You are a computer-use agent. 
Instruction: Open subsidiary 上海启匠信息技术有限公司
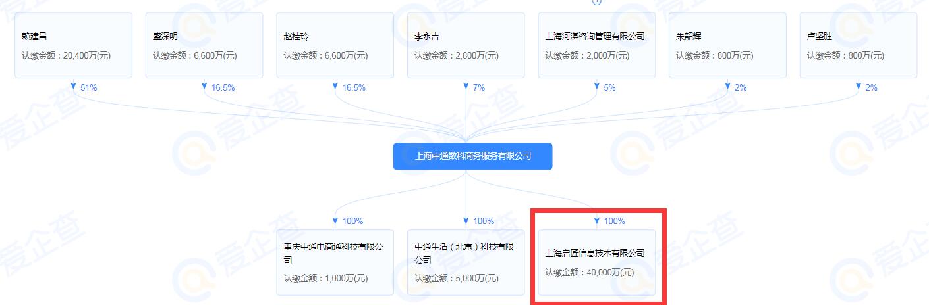(597, 262)
